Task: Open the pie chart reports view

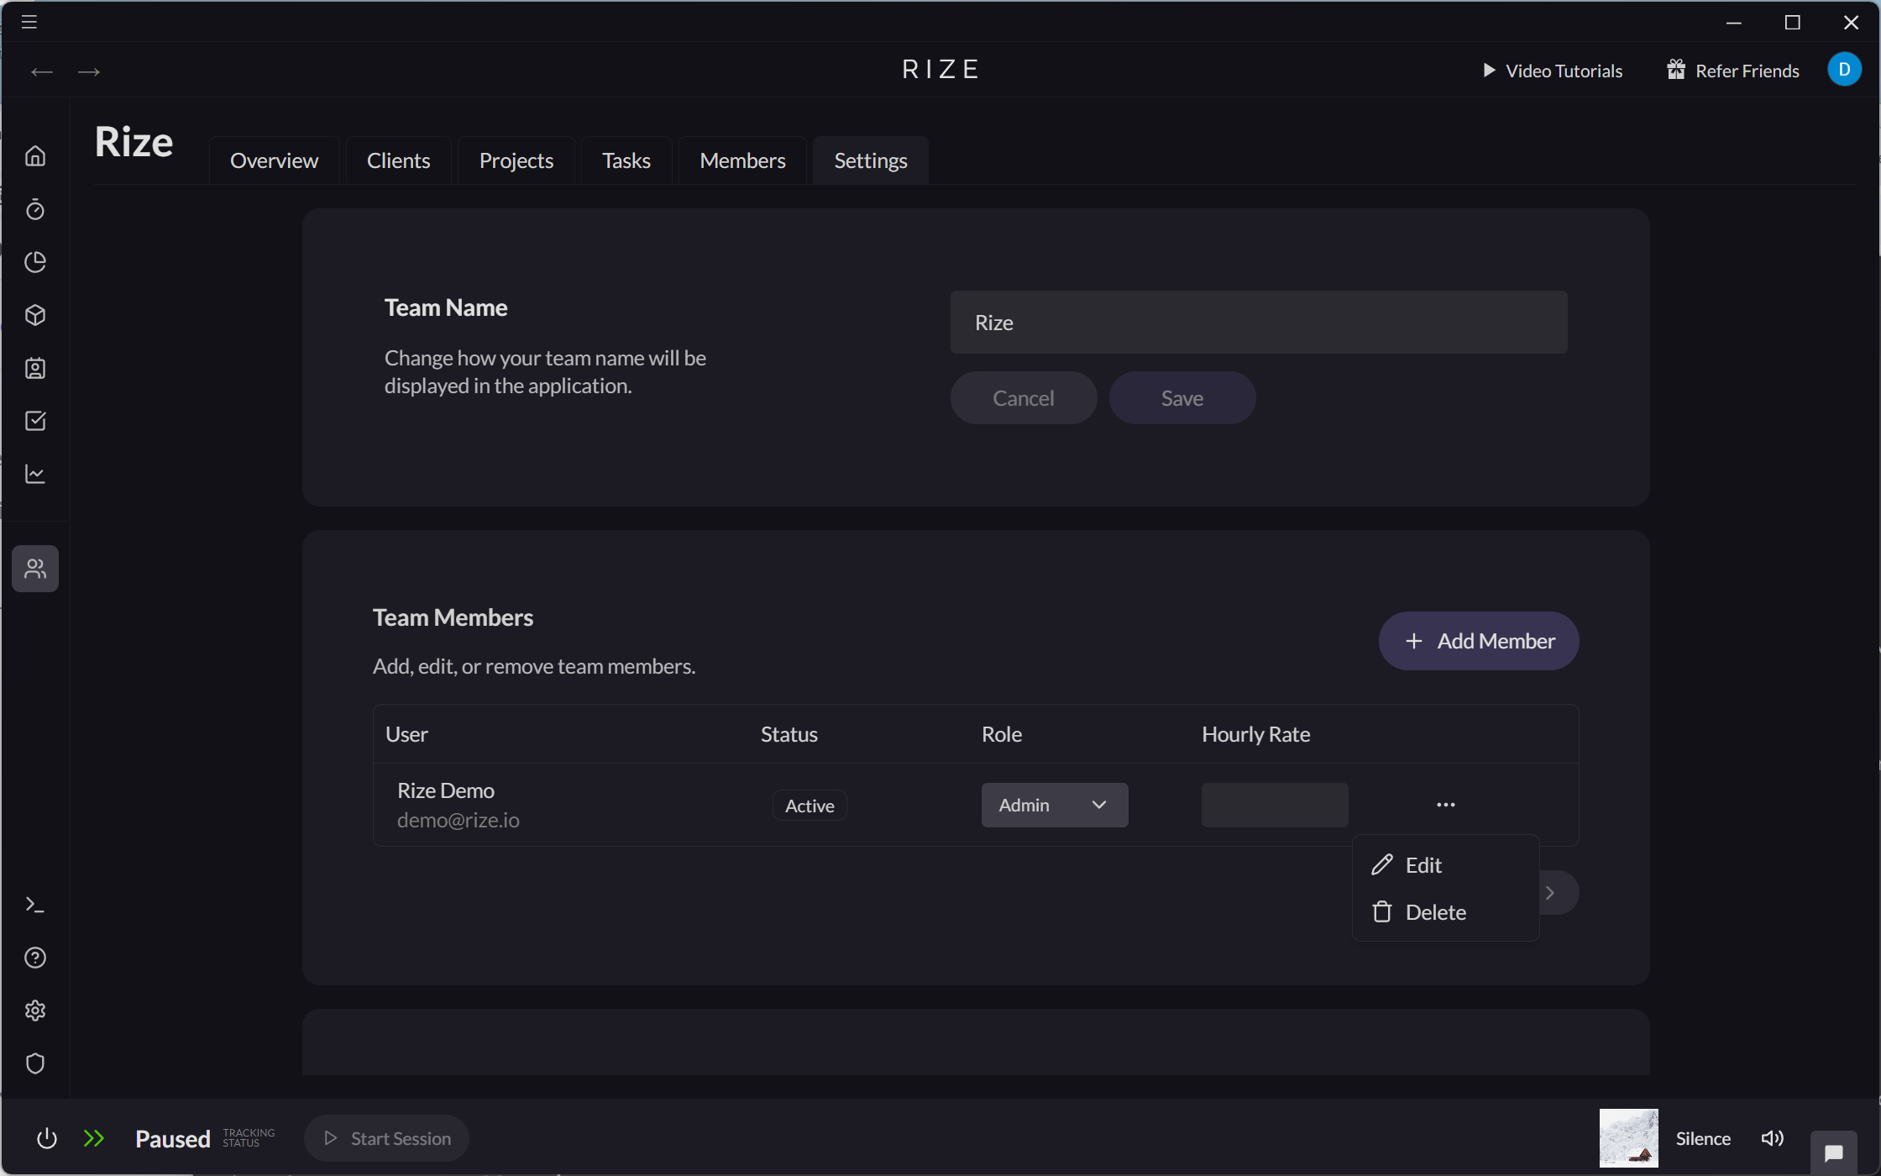Action: point(35,262)
